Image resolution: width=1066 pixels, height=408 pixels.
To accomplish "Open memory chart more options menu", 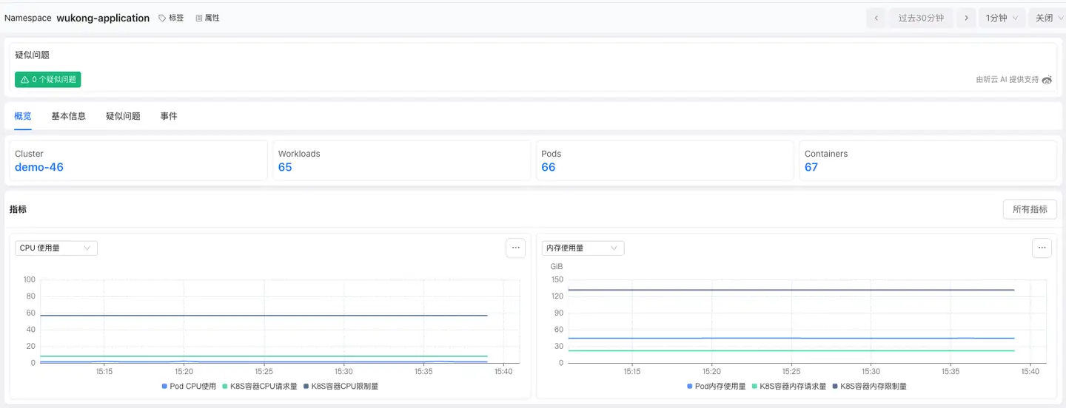I will click(1042, 248).
